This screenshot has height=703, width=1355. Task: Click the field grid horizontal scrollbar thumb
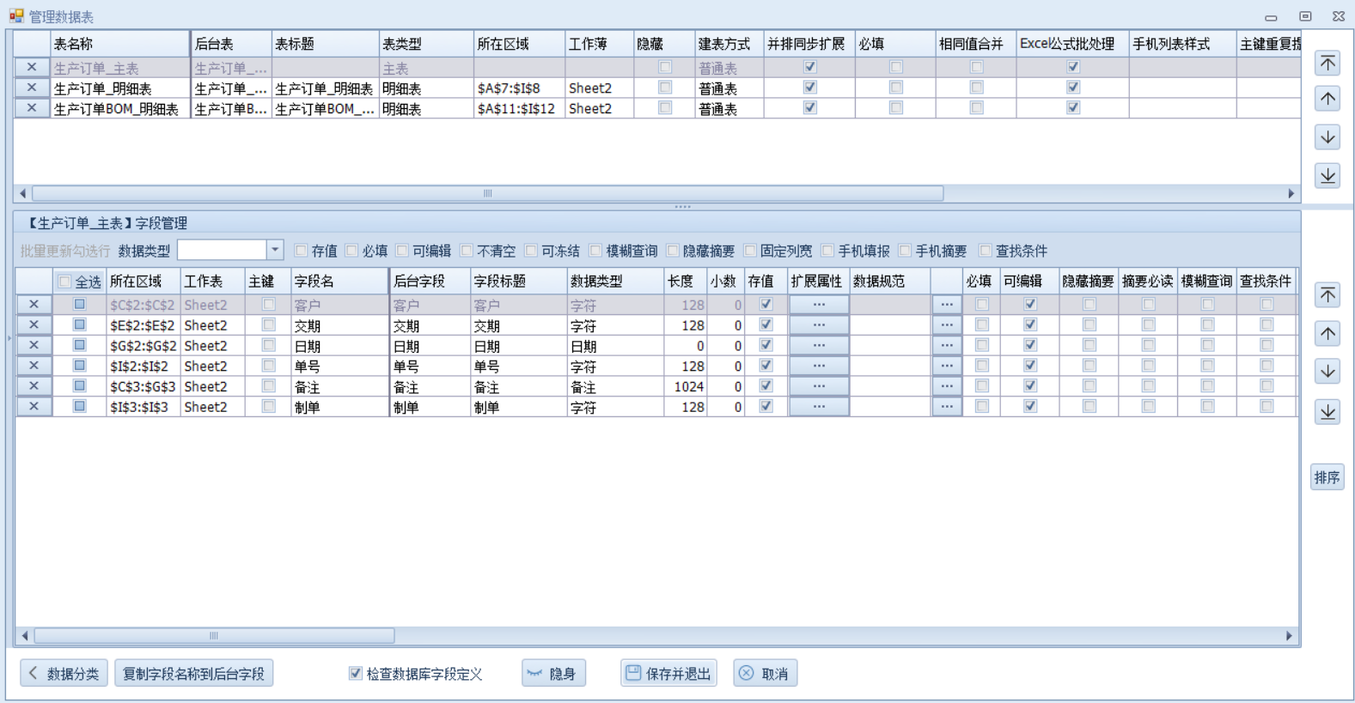(214, 636)
